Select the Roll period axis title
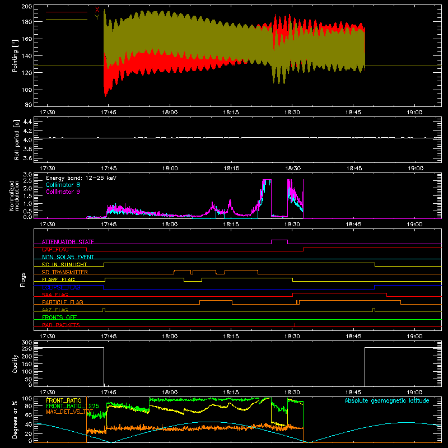This screenshot has height=448, width=448. click(17, 139)
